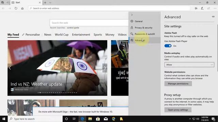Viewport: 218px width, 122px height.
Task: Open the volume speaker icon
Action: 198,119
